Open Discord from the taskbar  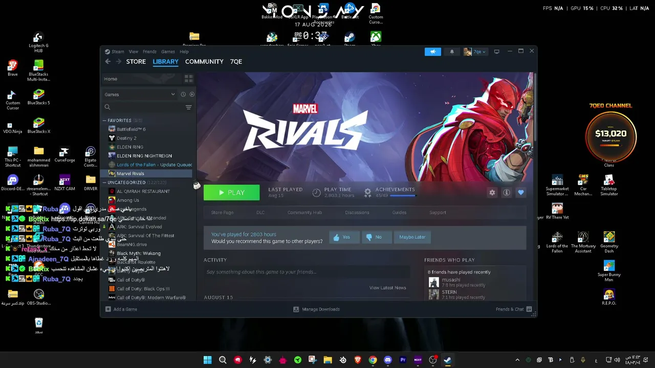click(388, 360)
